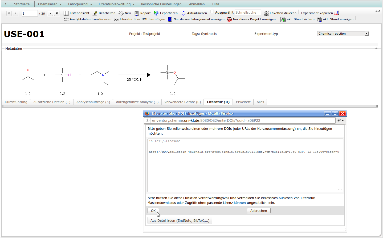
Task: Open durchgeführte Analytik (1) tab
Action: 137,102
